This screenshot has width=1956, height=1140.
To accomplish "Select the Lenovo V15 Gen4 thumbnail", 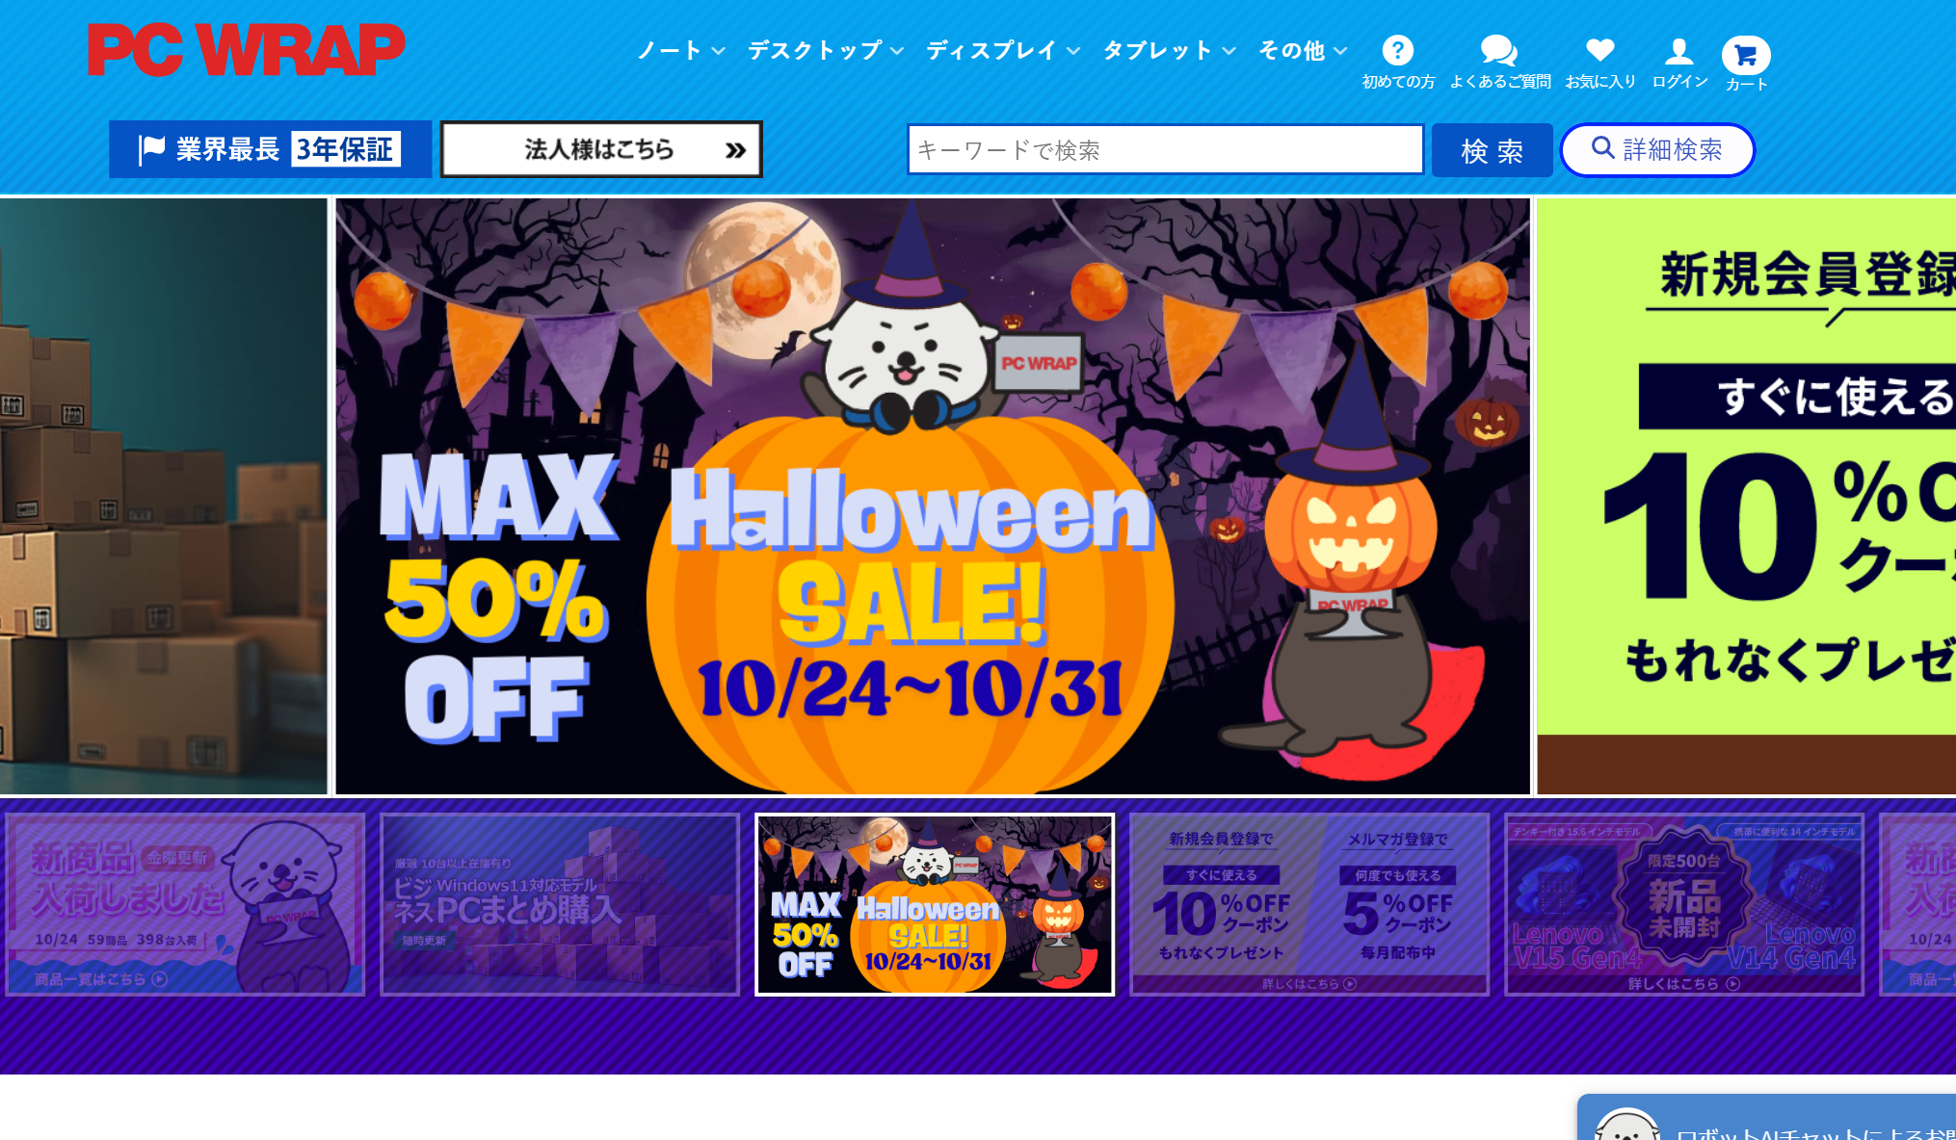I will pos(1684,904).
